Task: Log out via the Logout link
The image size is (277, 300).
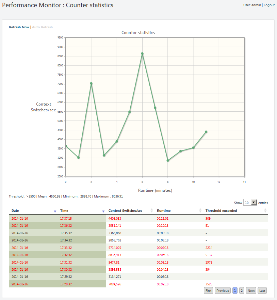Action: [269, 5]
